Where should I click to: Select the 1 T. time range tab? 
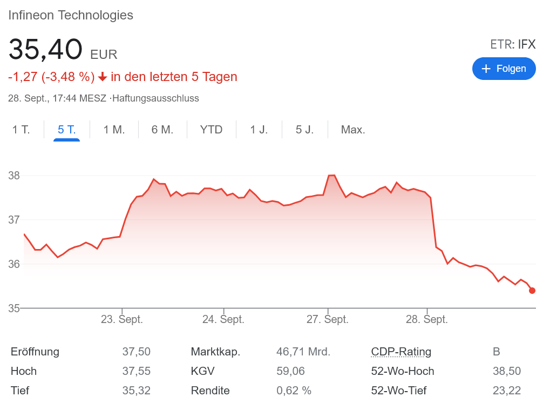click(21, 130)
